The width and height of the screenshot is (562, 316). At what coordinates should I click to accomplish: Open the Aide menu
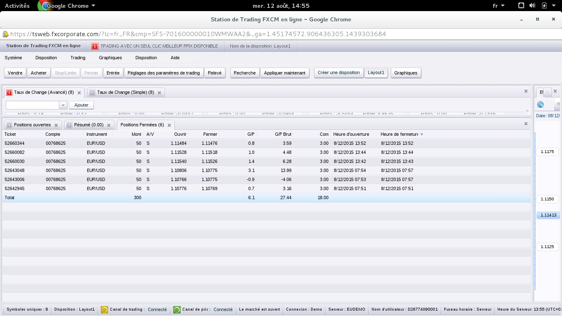(x=175, y=58)
